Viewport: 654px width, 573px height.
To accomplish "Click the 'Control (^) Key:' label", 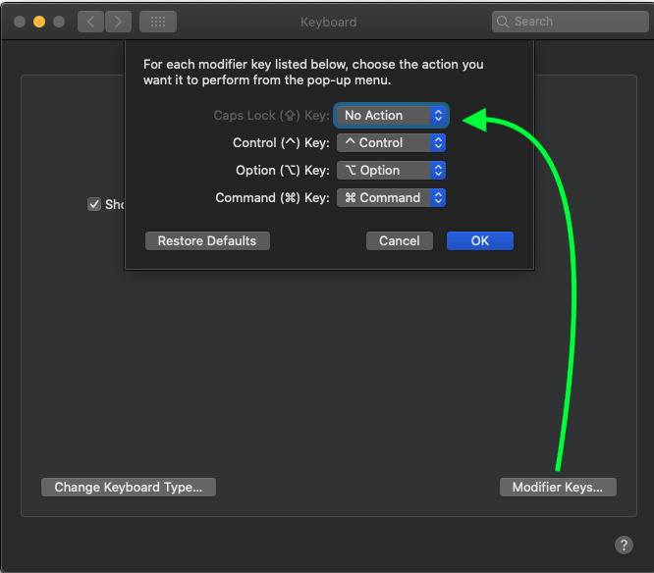I will pyautogui.click(x=281, y=143).
